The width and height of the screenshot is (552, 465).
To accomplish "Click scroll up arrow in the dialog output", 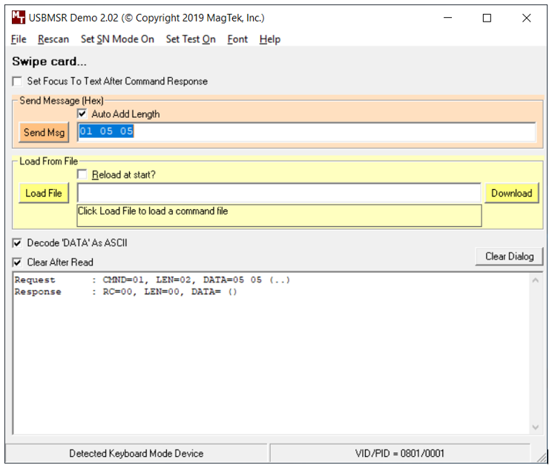I will [x=535, y=280].
